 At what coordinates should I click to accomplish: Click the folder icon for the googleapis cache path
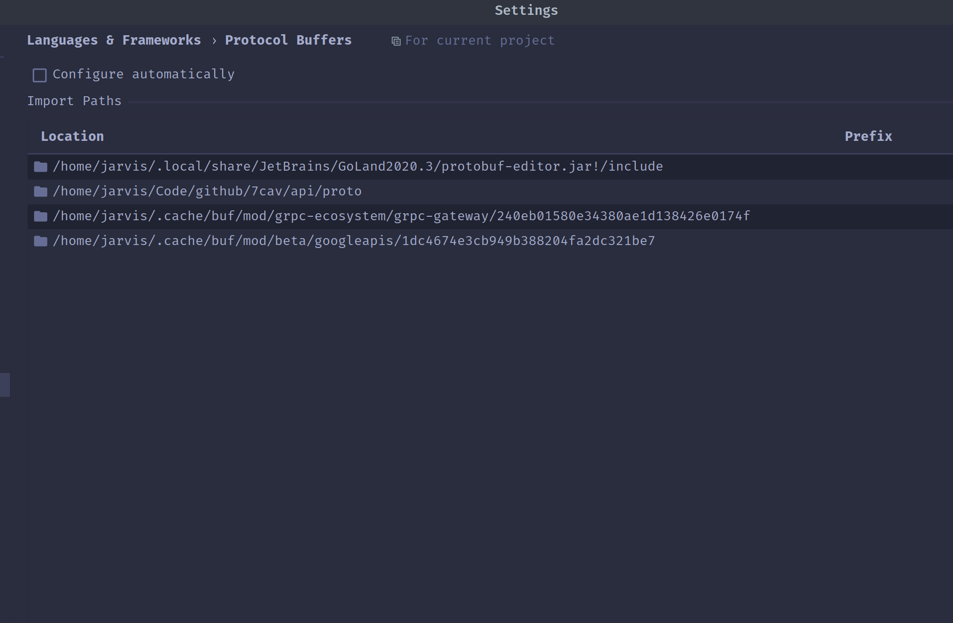point(40,241)
